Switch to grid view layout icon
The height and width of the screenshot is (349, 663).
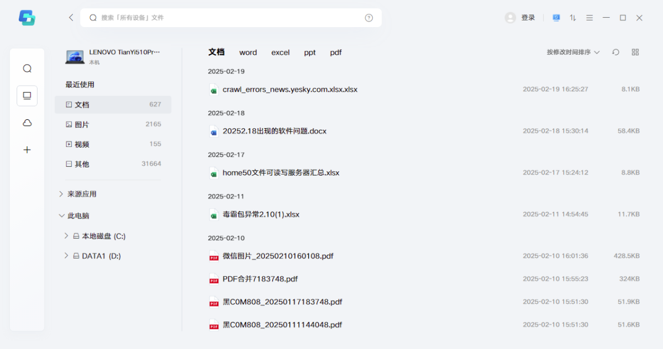click(x=635, y=52)
